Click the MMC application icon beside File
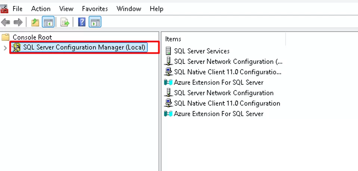This screenshot has width=358, height=171. click(x=4, y=9)
